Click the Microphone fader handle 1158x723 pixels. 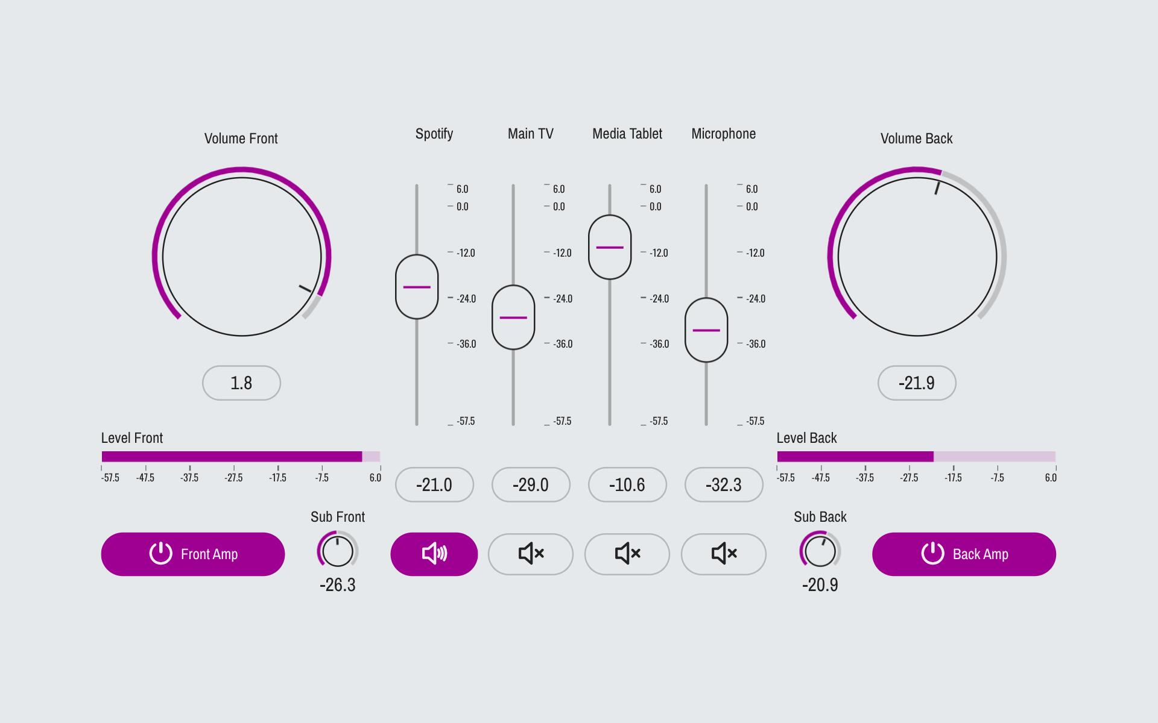pyautogui.click(x=706, y=330)
